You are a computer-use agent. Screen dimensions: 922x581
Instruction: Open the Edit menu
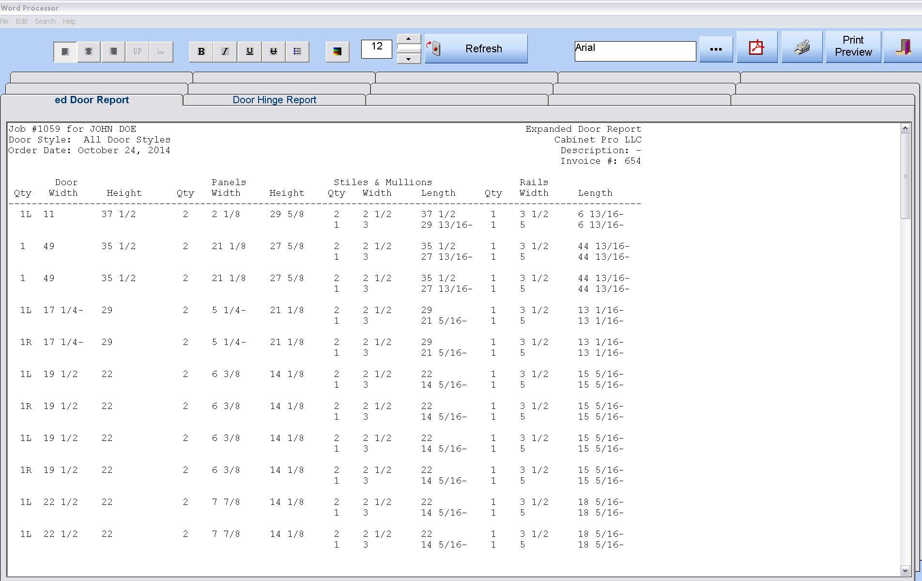21,21
